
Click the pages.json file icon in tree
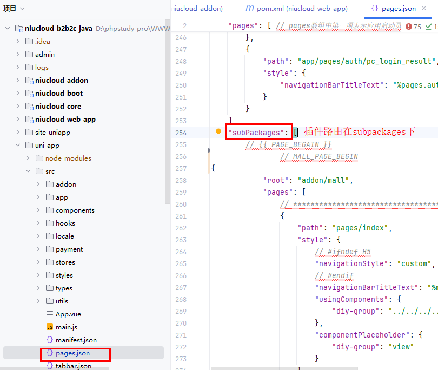point(50,353)
